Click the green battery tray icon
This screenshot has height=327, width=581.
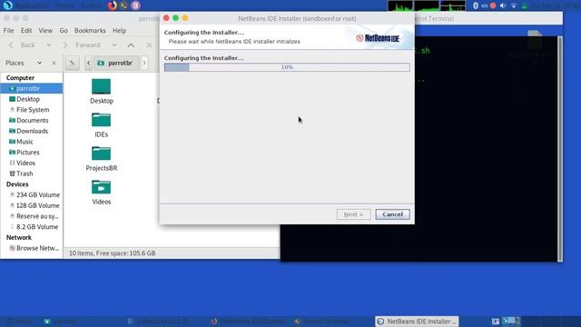click(x=525, y=5)
